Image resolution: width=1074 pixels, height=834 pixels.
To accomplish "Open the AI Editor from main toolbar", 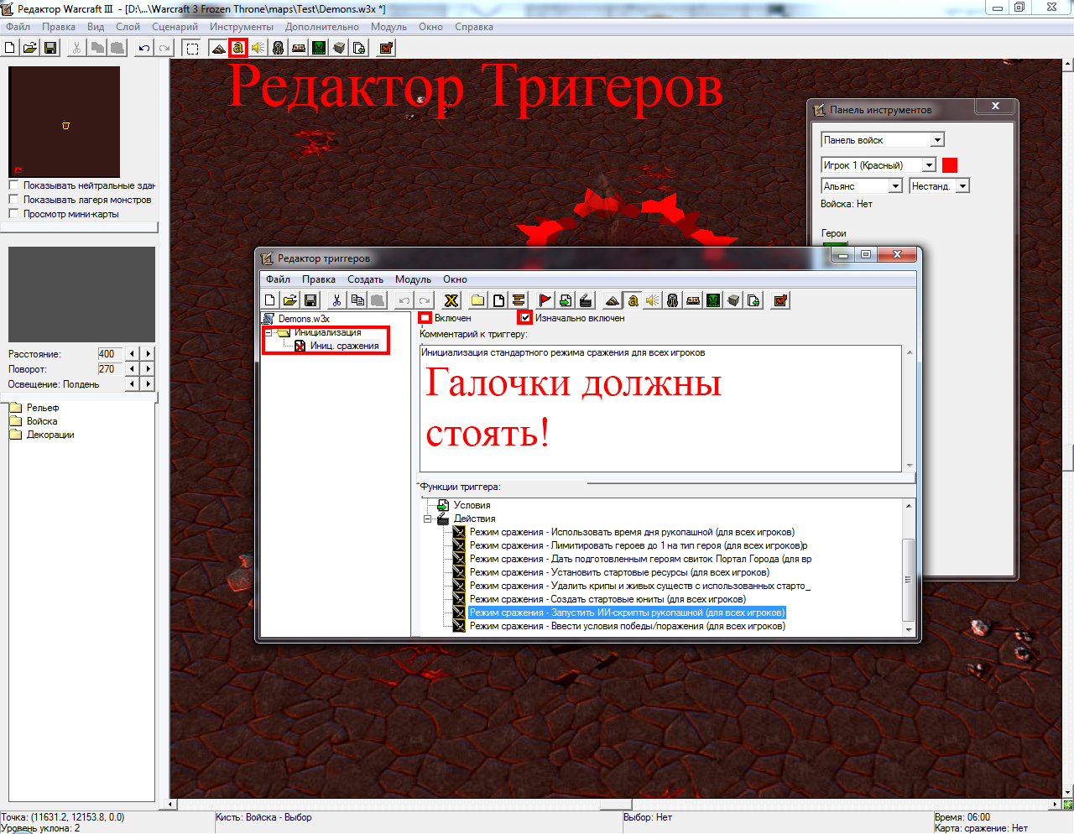I will (319, 48).
